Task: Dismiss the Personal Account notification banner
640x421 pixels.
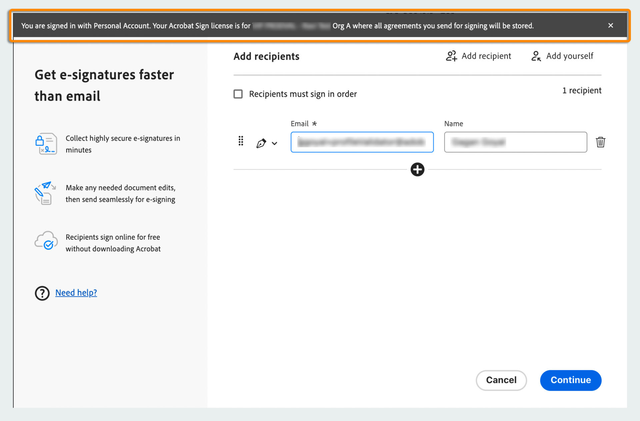Action: pyautogui.click(x=611, y=25)
